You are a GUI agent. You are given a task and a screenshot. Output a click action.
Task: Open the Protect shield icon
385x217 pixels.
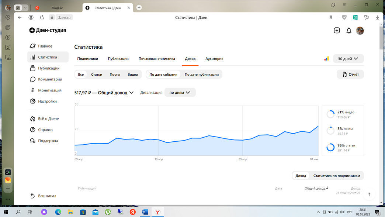click(x=344, y=17)
